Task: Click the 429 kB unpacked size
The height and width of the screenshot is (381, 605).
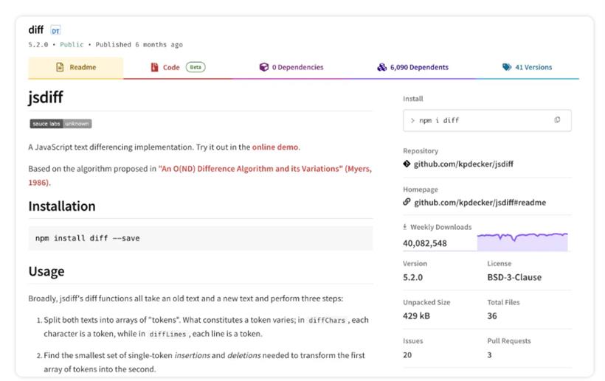Action: tap(416, 316)
